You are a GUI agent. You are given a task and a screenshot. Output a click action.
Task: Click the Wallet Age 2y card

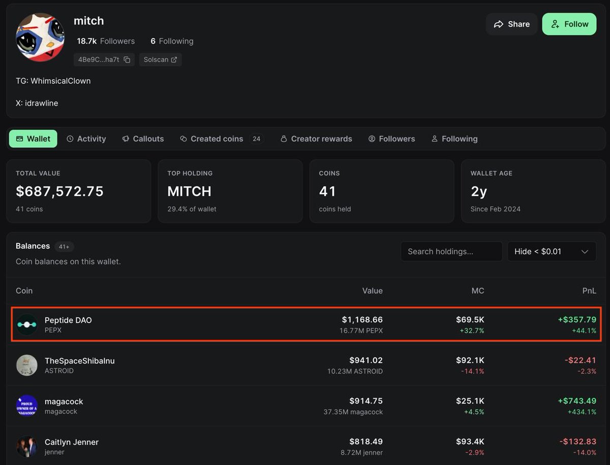533,191
